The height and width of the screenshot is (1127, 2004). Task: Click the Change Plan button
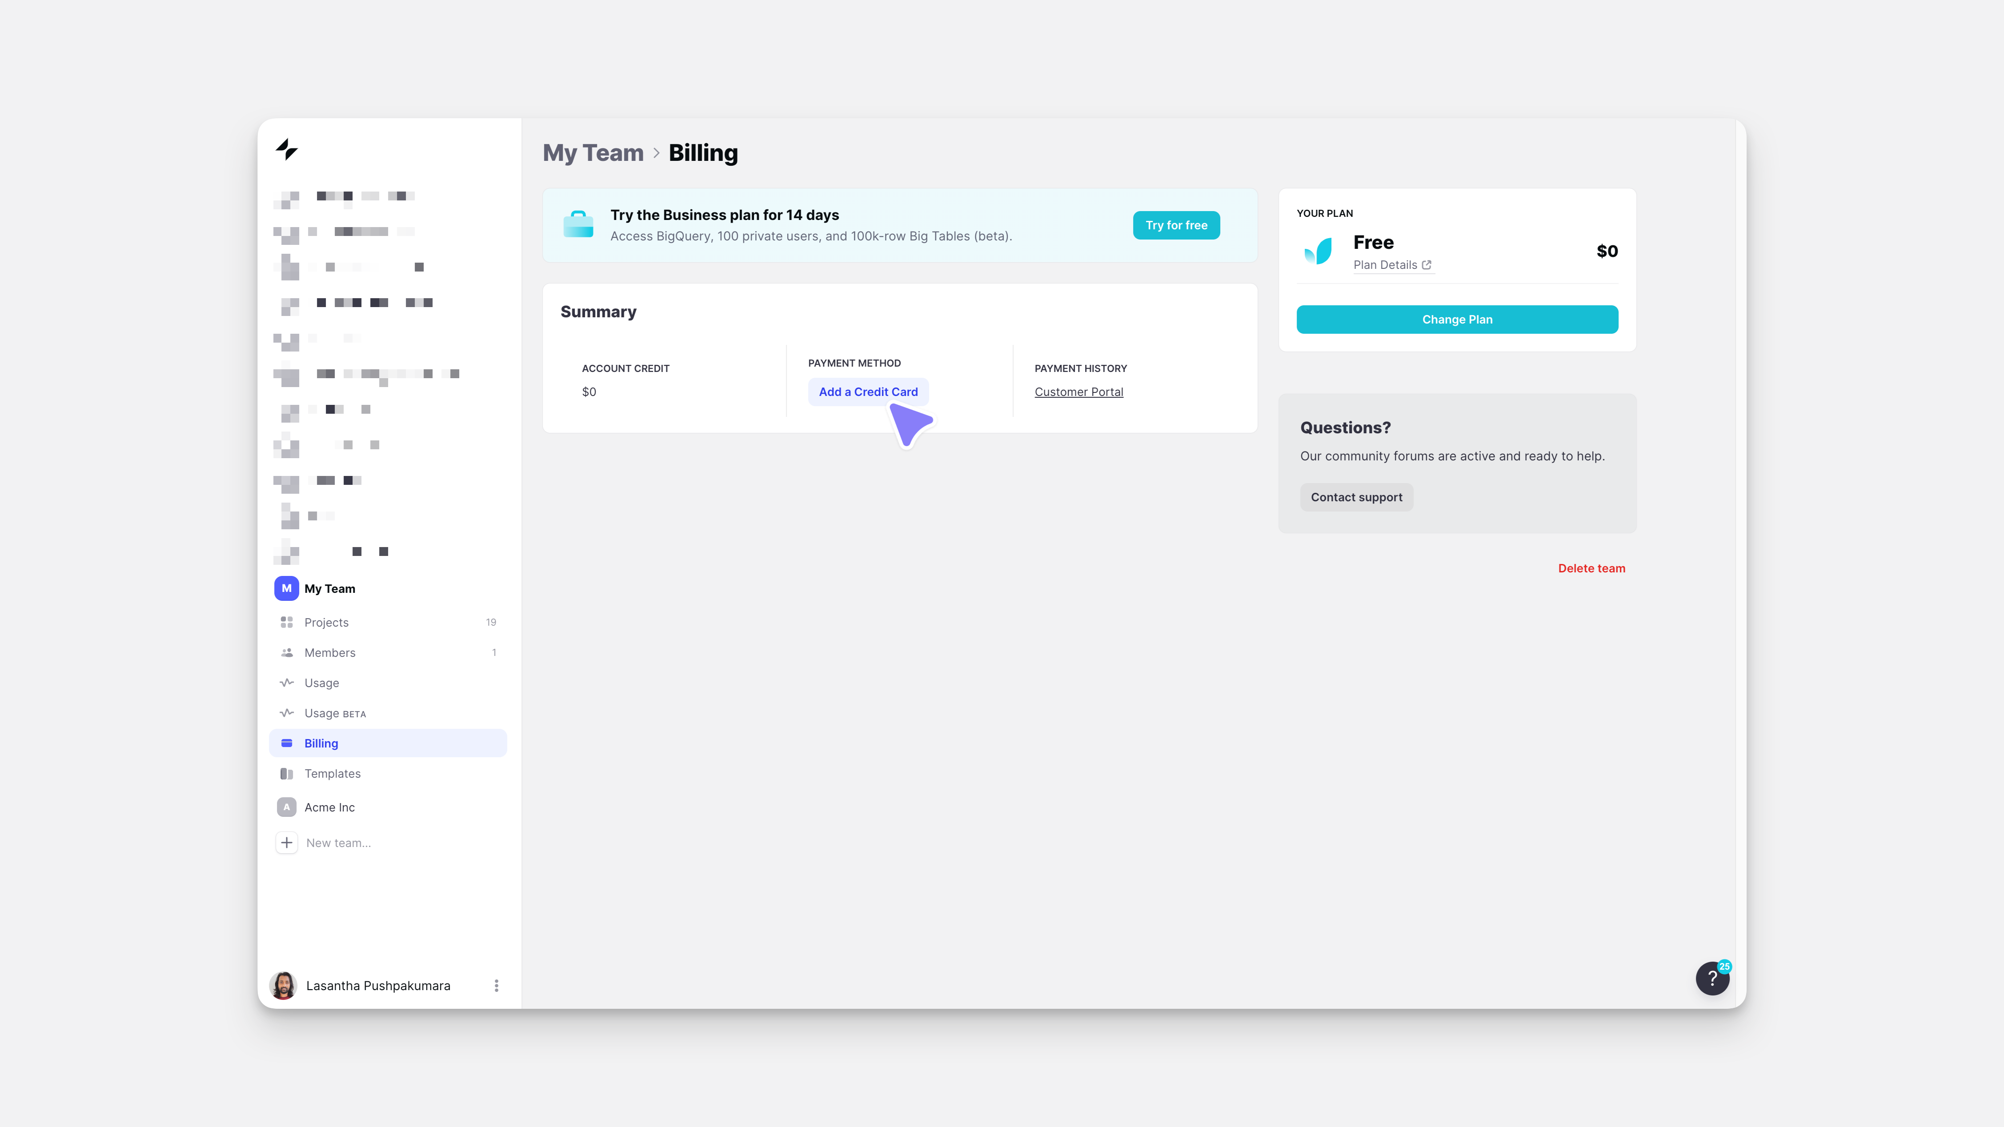pyautogui.click(x=1456, y=319)
